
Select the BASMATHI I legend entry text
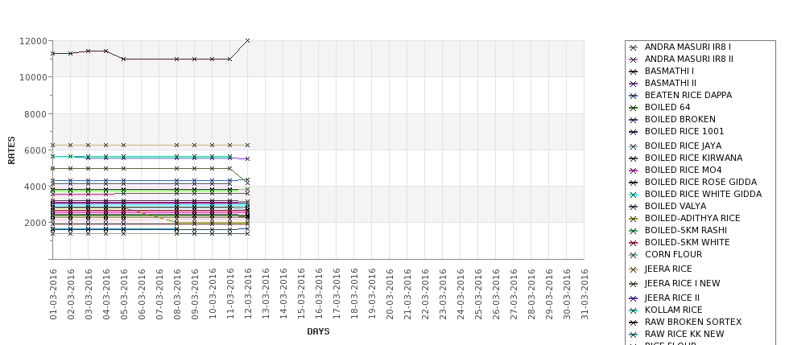click(669, 71)
